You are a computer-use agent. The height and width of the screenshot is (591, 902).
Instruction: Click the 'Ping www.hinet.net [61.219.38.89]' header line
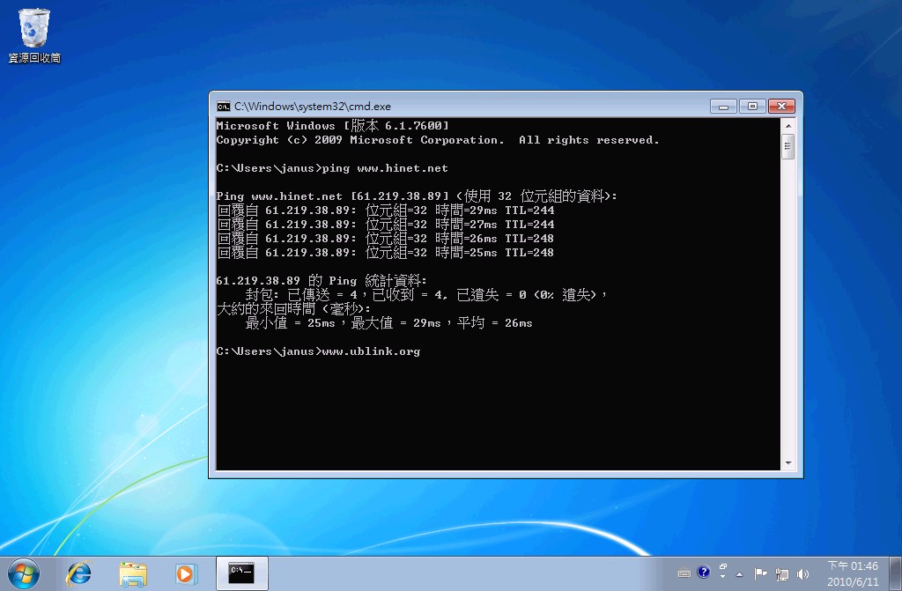417,196
